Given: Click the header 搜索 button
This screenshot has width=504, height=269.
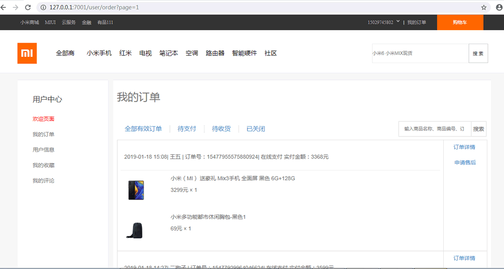Looking at the screenshot, I should click(479, 53).
